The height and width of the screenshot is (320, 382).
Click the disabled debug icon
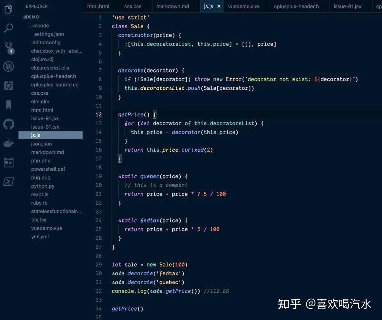8,67
